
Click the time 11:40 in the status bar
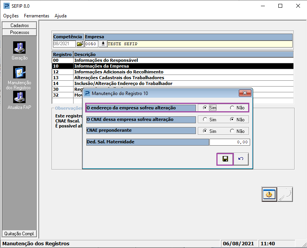(x=268, y=244)
